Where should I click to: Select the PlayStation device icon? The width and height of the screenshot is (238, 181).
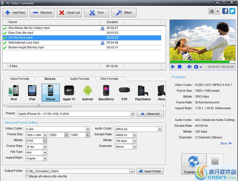[143, 93]
